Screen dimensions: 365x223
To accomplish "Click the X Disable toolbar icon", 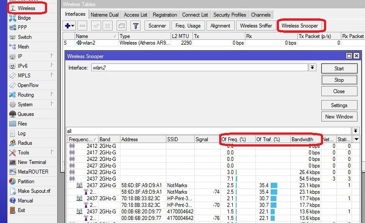I will (x=108, y=26).
